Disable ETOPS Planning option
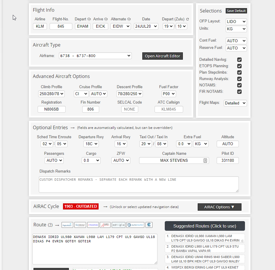 239,66
